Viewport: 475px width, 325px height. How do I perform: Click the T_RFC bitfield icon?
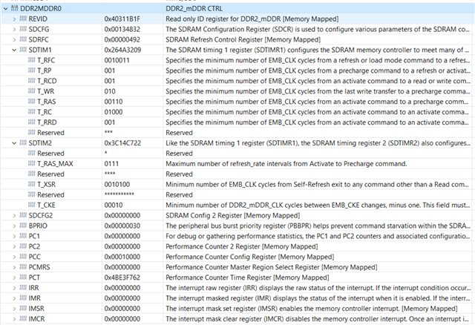click(31, 60)
